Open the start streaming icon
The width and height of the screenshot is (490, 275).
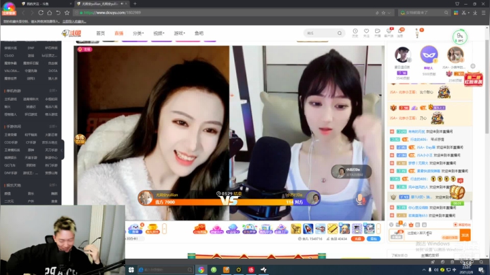(x=378, y=31)
